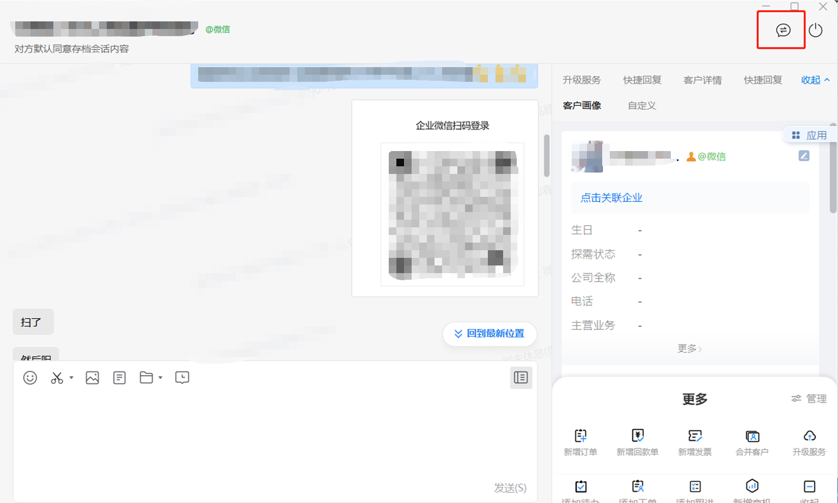Image resolution: width=838 pixels, height=503 pixels.
Task: Switch to the 升级服务 tab
Action: (x=581, y=80)
